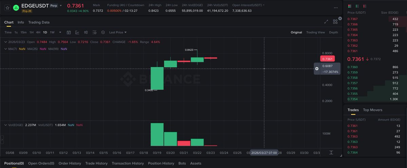Expand the left side panel arrow

[x=2, y=140]
